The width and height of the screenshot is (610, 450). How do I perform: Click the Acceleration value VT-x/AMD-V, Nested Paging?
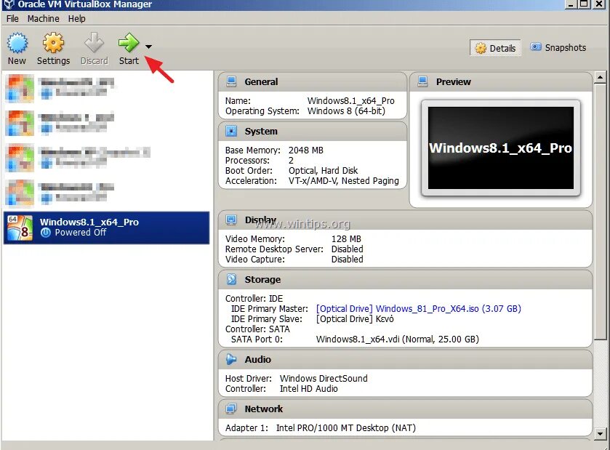click(x=343, y=181)
